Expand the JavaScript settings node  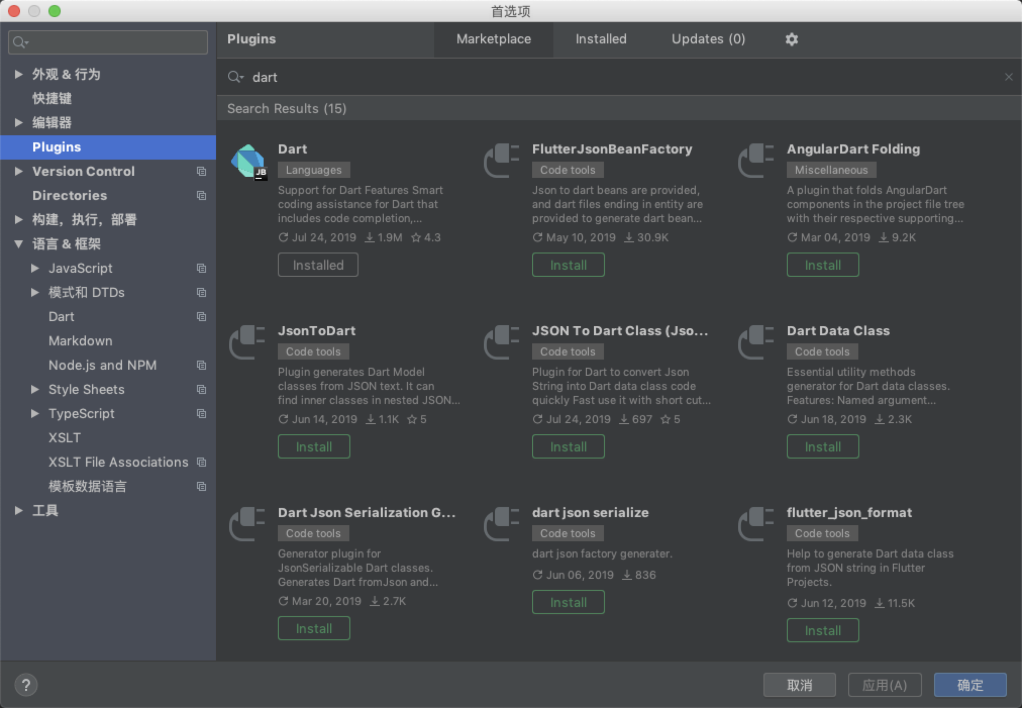point(35,268)
